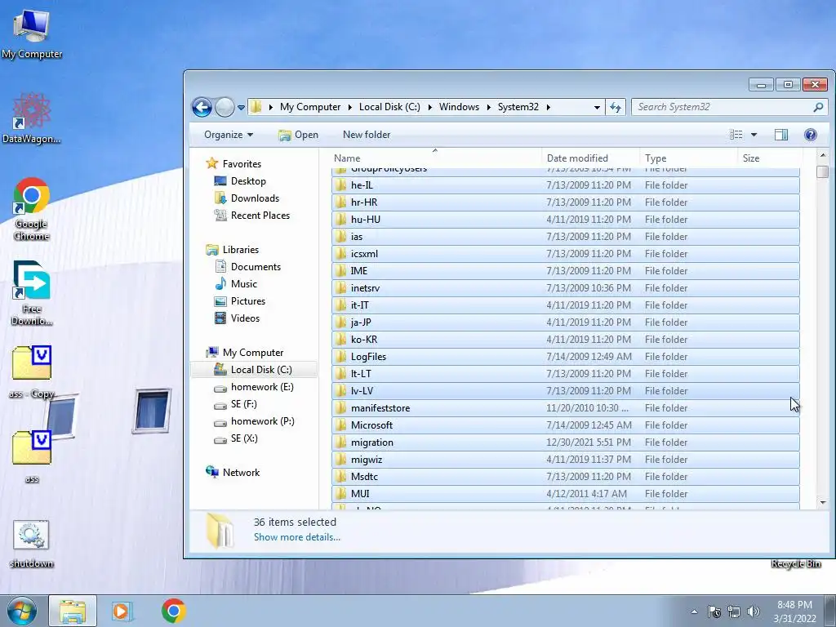Select SE (F:) drive
This screenshot has width=836, height=627.
(243, 404)
